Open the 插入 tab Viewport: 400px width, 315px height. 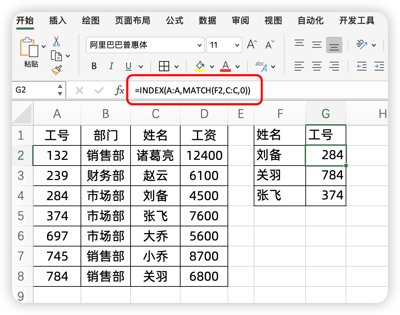[58, 21]
